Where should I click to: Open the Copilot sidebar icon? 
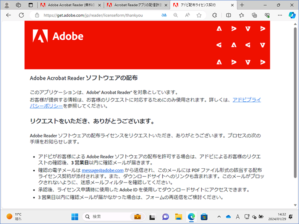292,15
